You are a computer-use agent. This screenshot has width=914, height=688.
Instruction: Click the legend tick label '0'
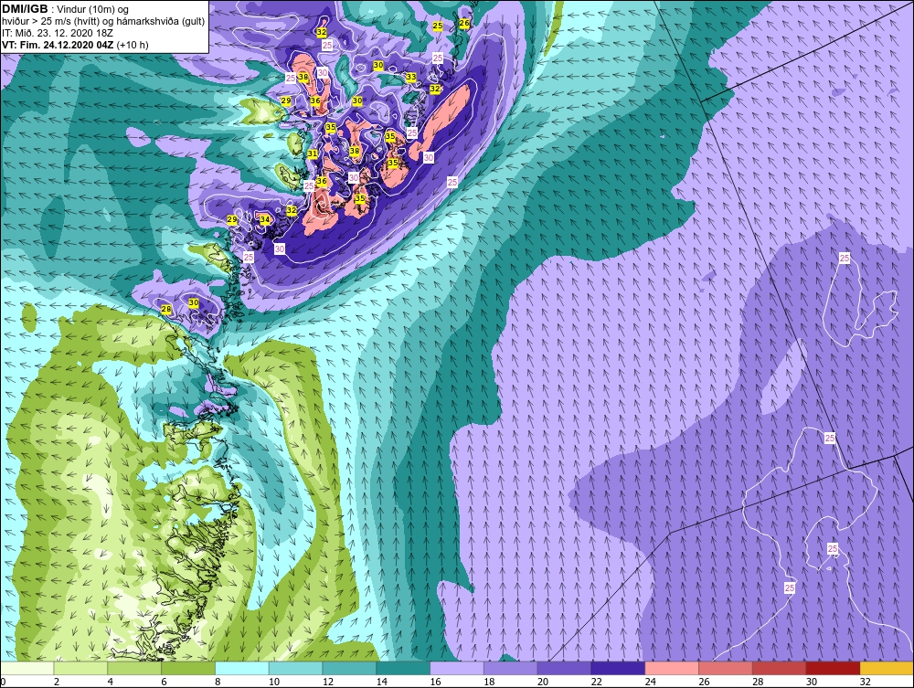3,682
